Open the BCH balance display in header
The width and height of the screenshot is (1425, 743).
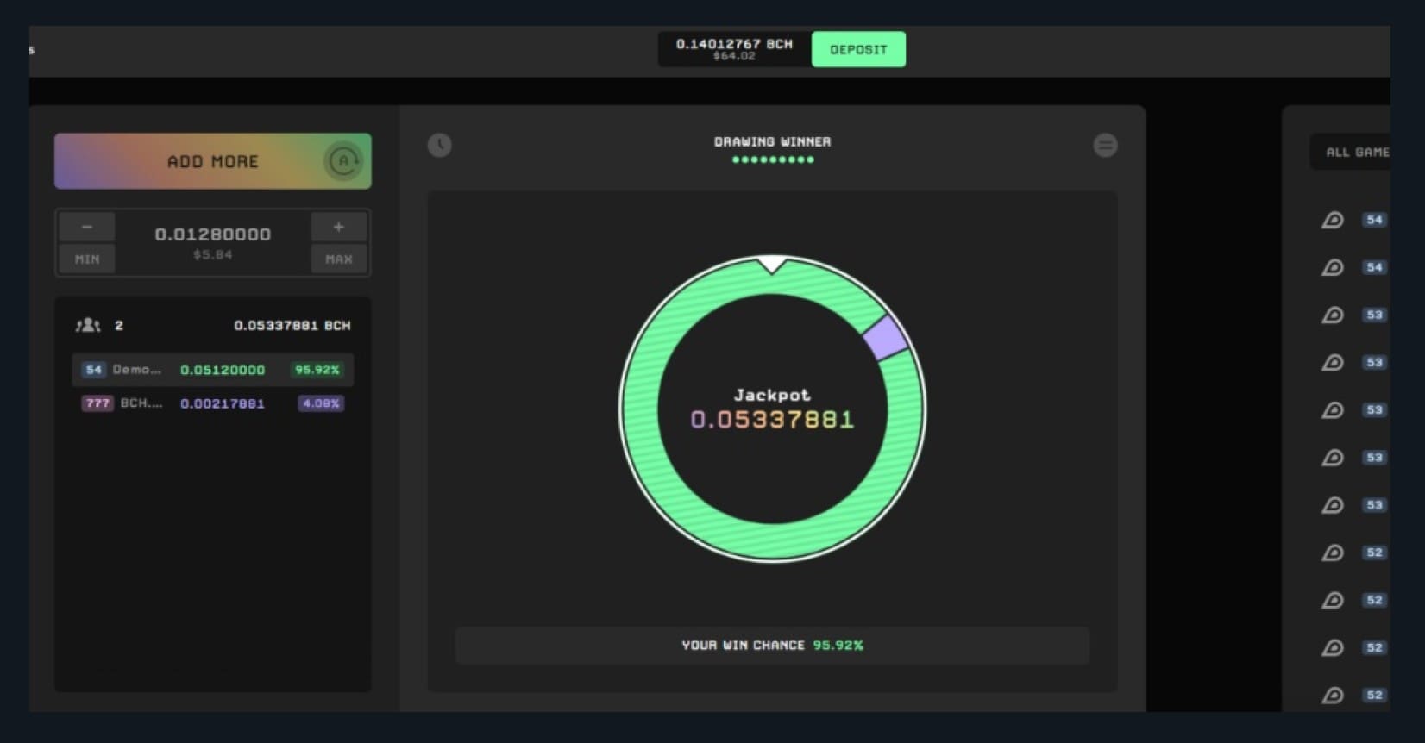(734, 49)
